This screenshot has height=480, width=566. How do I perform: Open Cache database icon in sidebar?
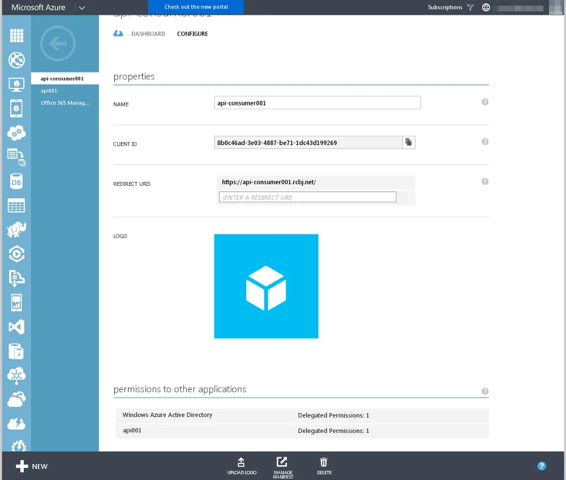[x=16, y=351]
